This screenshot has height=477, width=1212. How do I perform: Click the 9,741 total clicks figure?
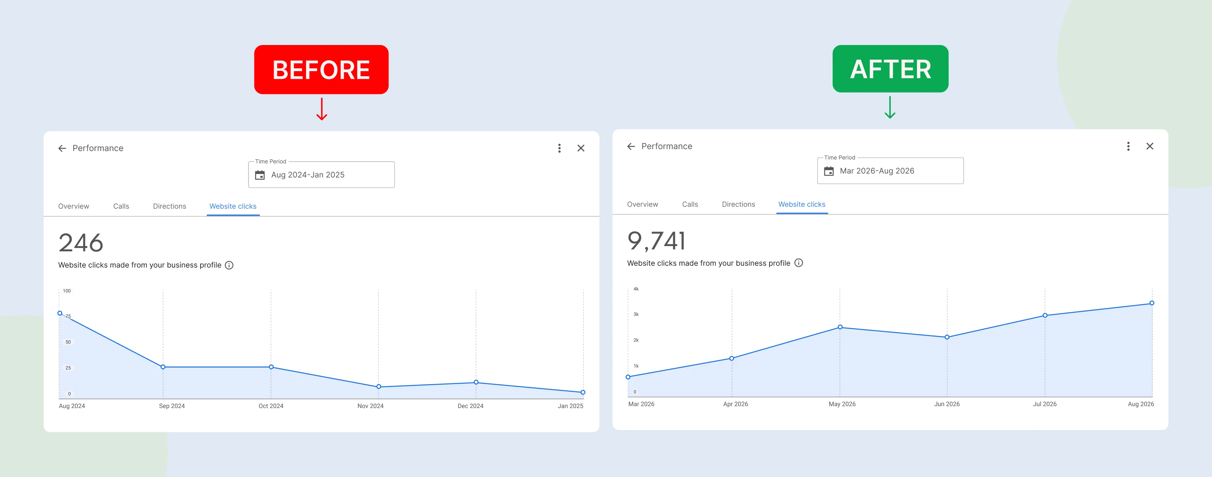tap(656, 241)
